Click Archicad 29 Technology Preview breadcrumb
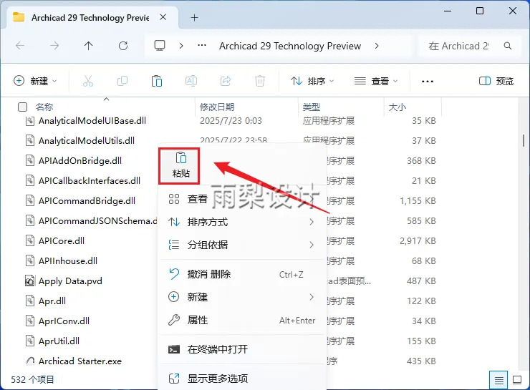This screenshot has width=530, height=390. (290, 46)
